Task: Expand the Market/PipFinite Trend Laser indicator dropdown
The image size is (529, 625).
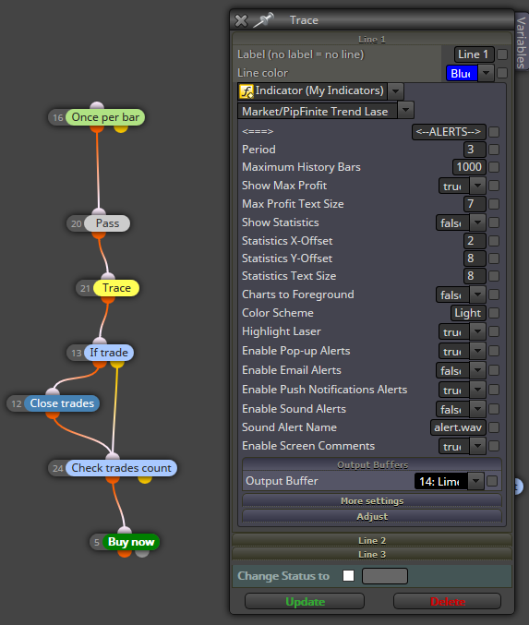Action: [405, 111]
